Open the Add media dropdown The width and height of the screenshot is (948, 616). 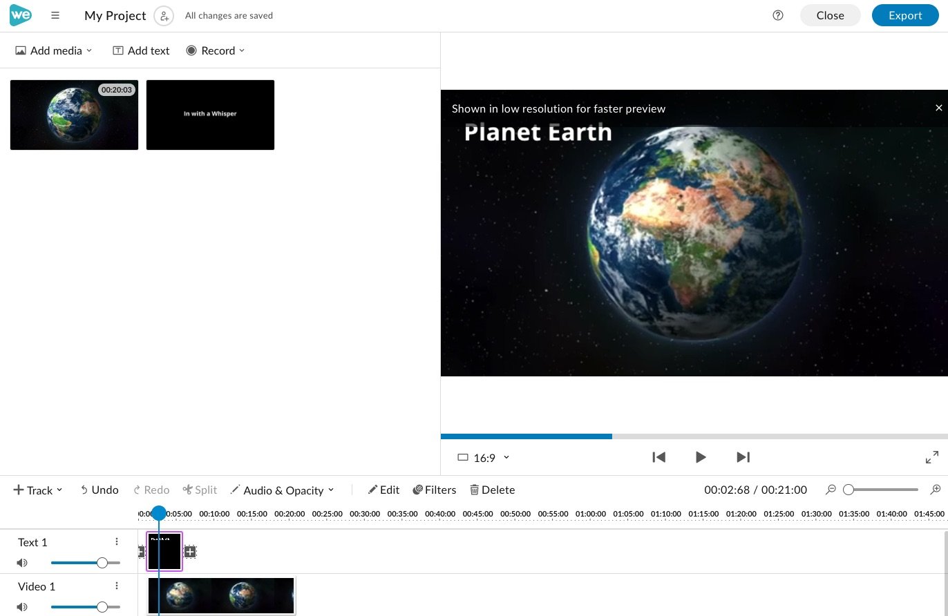click(55, 50)
